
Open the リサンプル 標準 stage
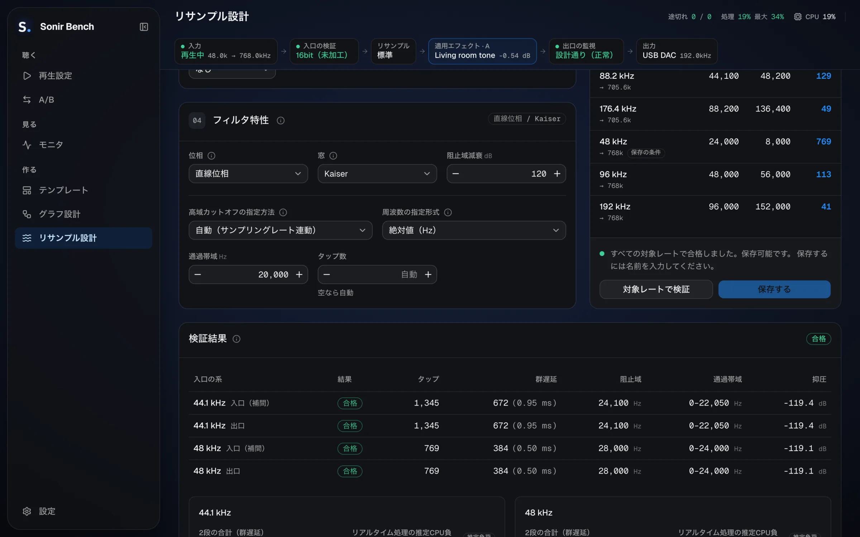[x=393, y=51]
